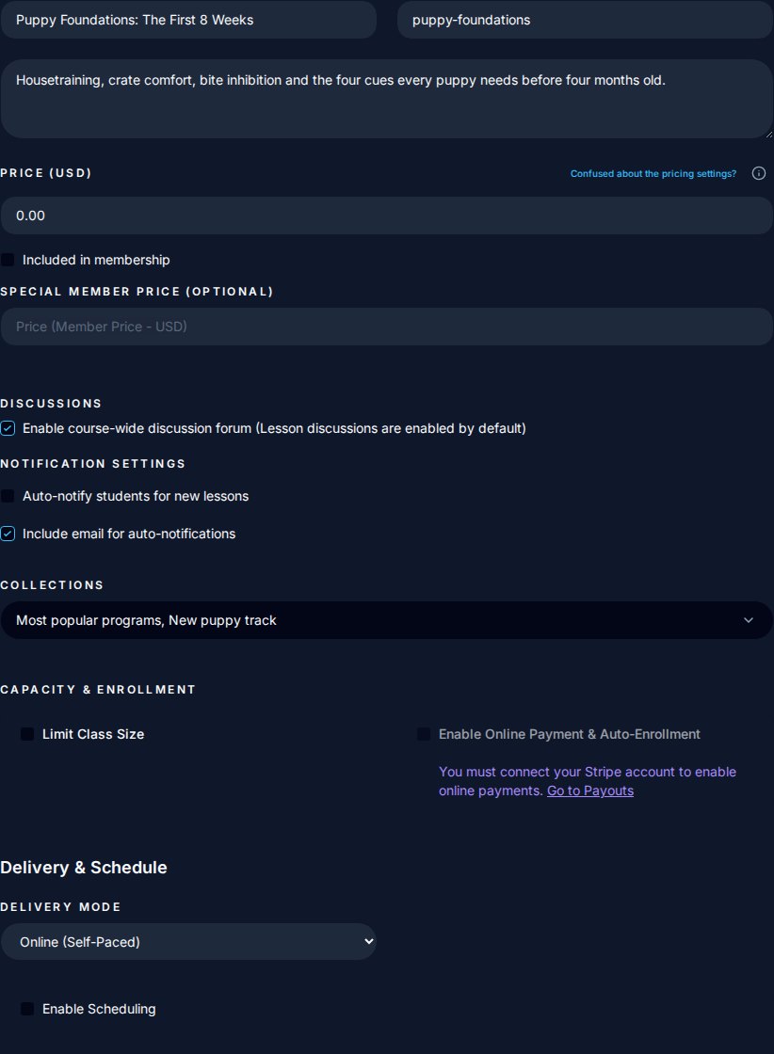
Task: Click the description textarea resize handle
Action: [x=768, y=134]
